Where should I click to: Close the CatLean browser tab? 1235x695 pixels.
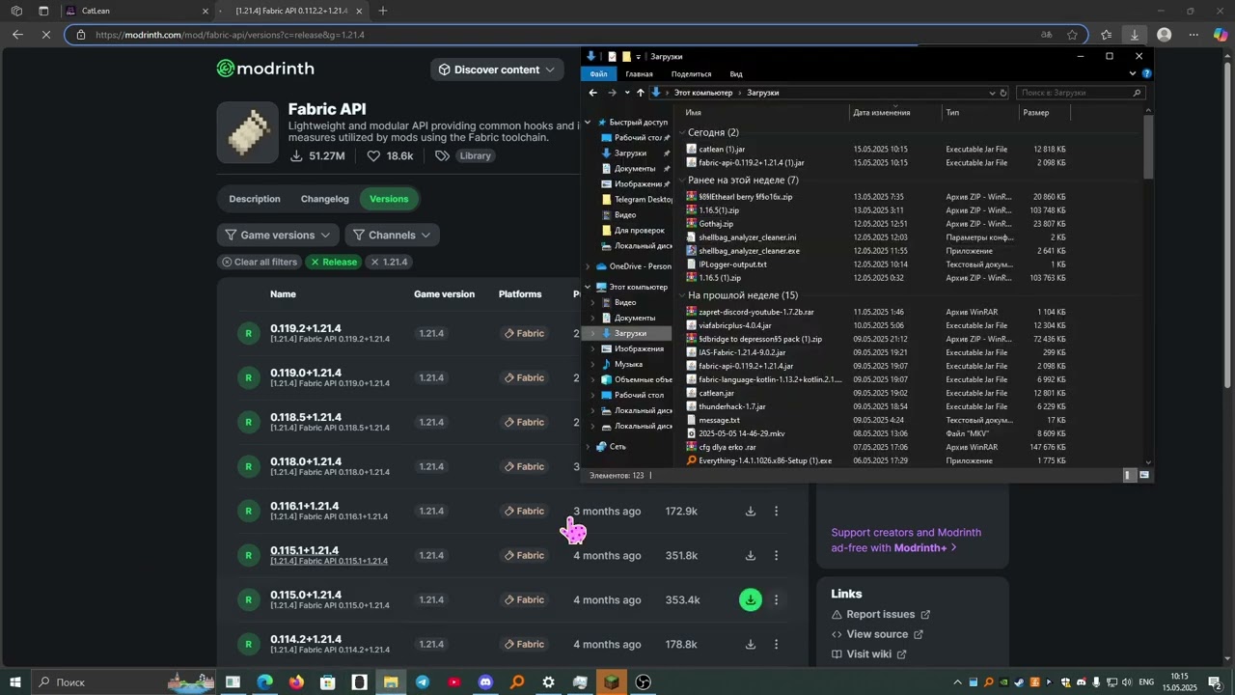click(x=205, y=12)
